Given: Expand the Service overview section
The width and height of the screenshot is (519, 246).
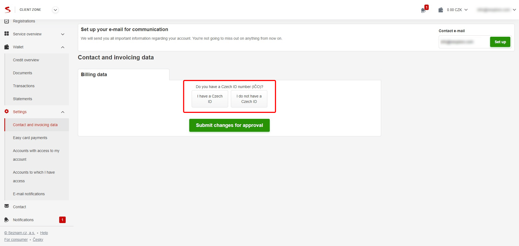Looking at the screenshot, I should coord(63,34).
